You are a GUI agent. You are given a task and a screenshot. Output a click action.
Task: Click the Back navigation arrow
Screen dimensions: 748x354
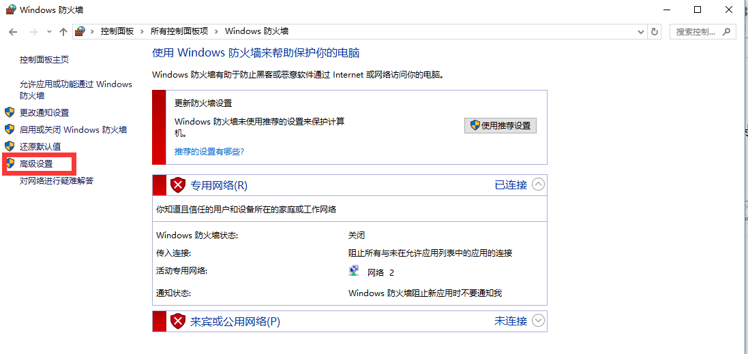(x=14, y=32)
